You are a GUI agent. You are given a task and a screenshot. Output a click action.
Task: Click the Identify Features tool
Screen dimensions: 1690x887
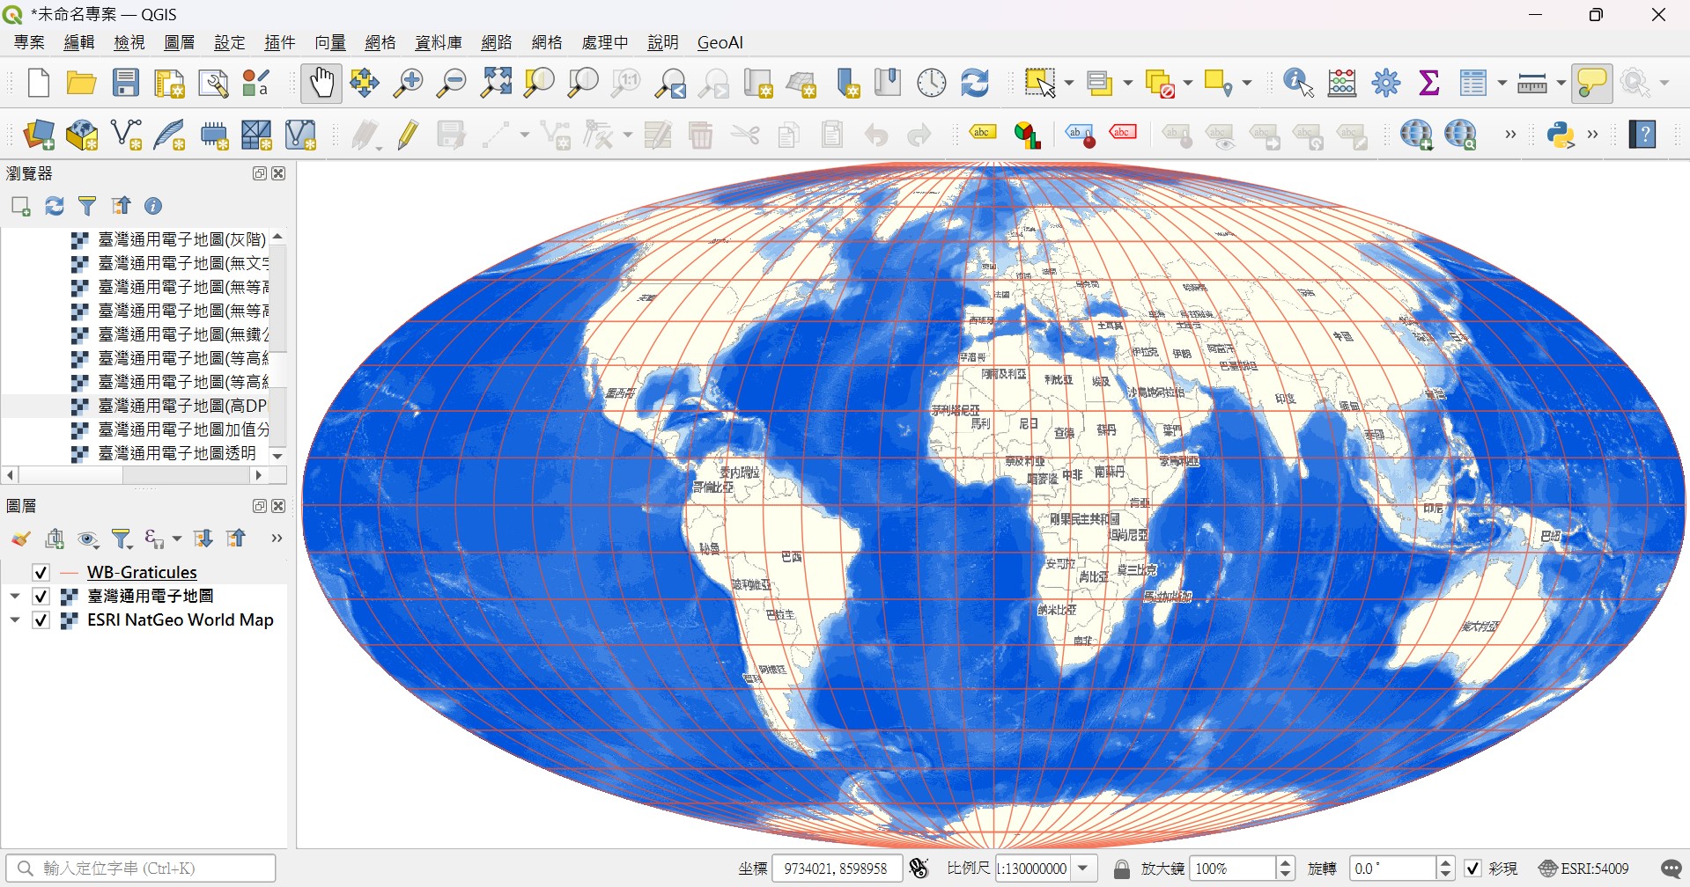pos(1298,84)
